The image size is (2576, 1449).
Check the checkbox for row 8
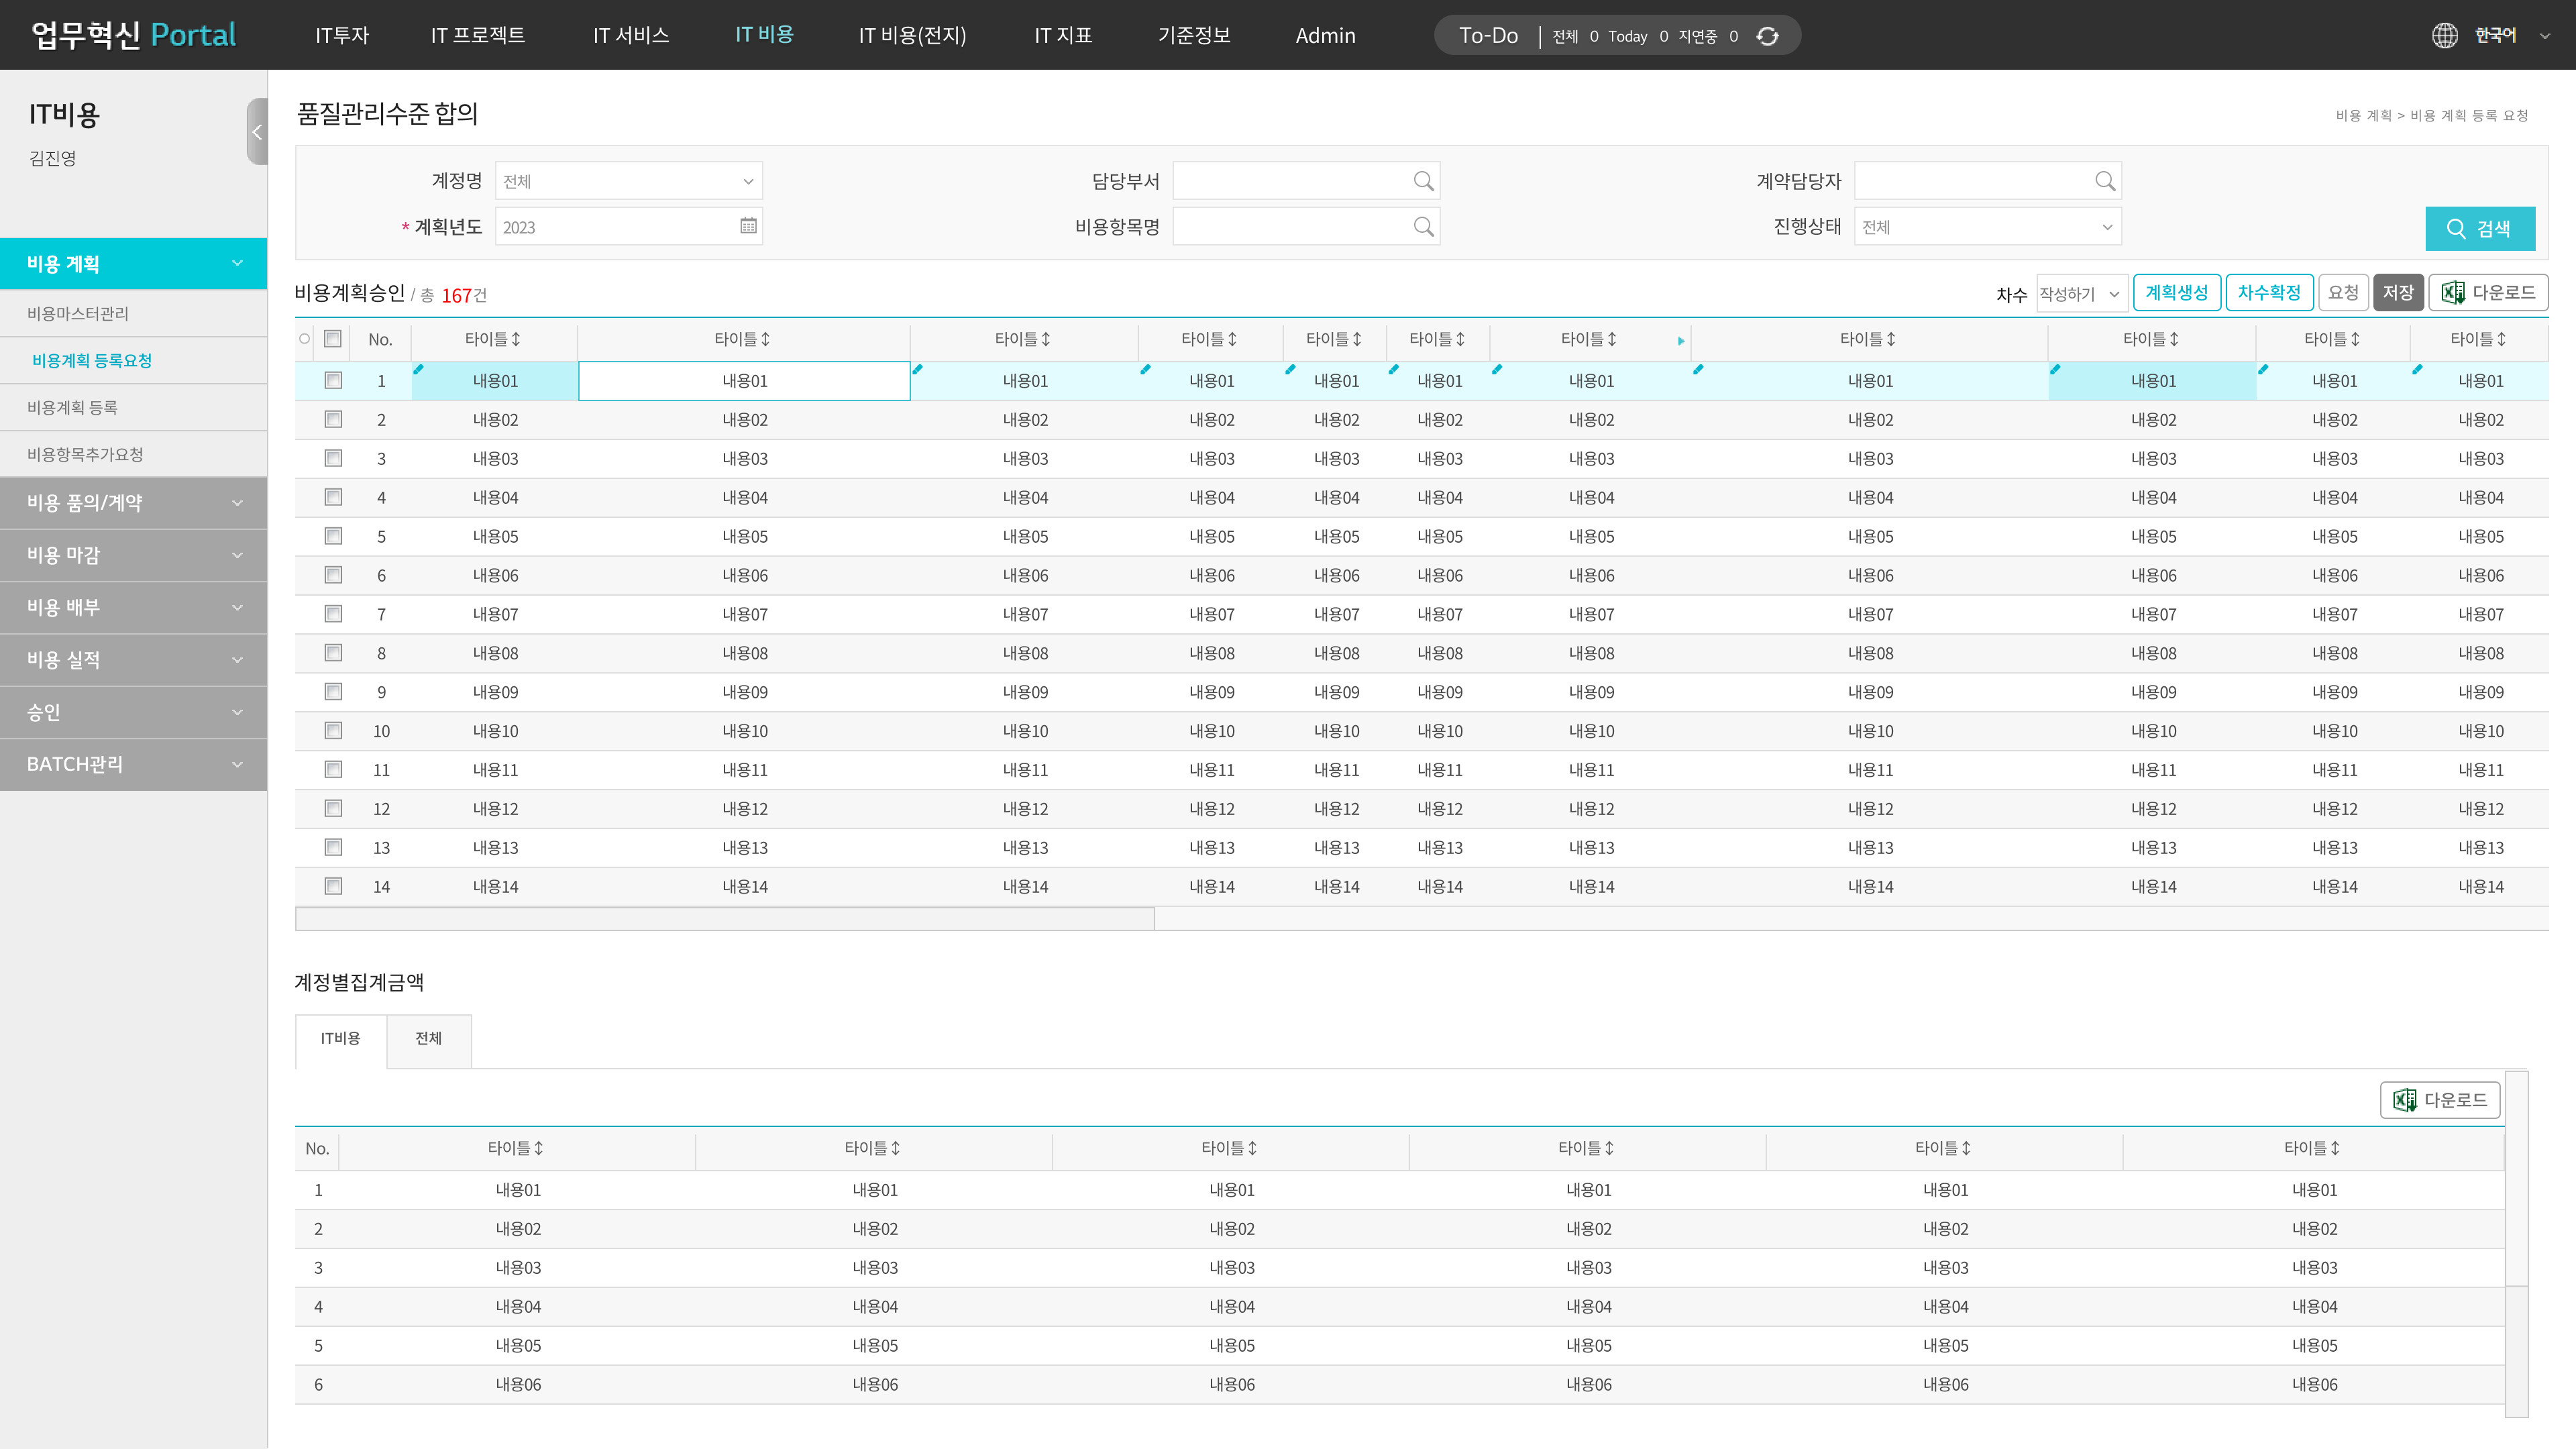pos(333,653)
